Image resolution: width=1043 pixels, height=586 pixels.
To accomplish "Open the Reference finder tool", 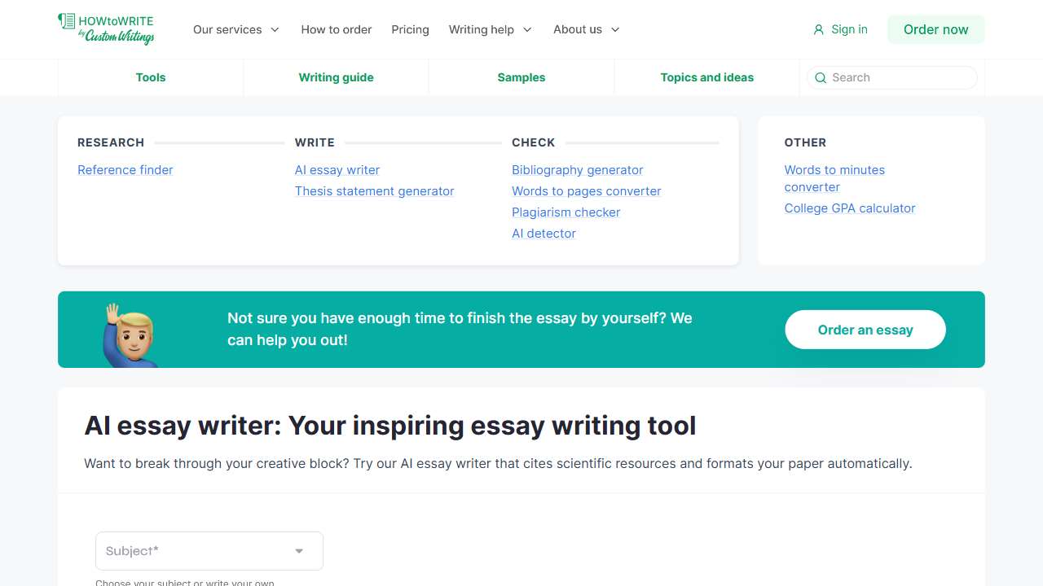I will (x=125, y=169).
